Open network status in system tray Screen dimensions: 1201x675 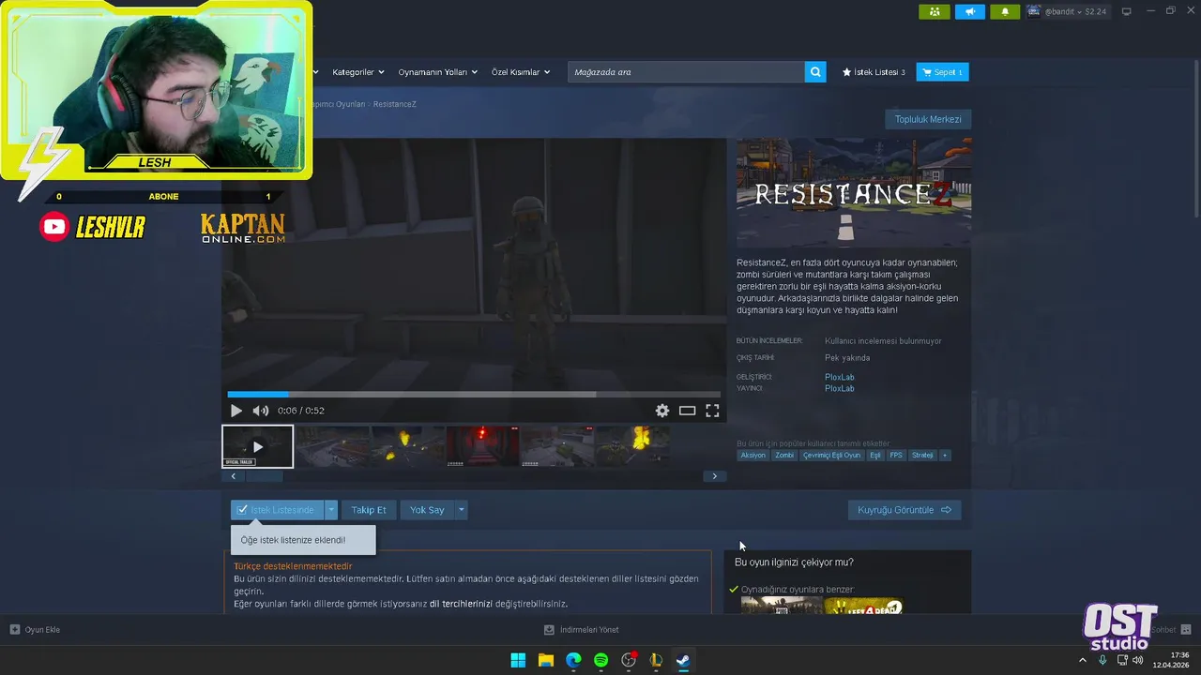(x=1121, y=660)
